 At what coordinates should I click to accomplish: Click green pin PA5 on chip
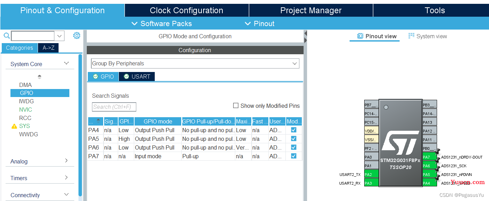point(429,174)
